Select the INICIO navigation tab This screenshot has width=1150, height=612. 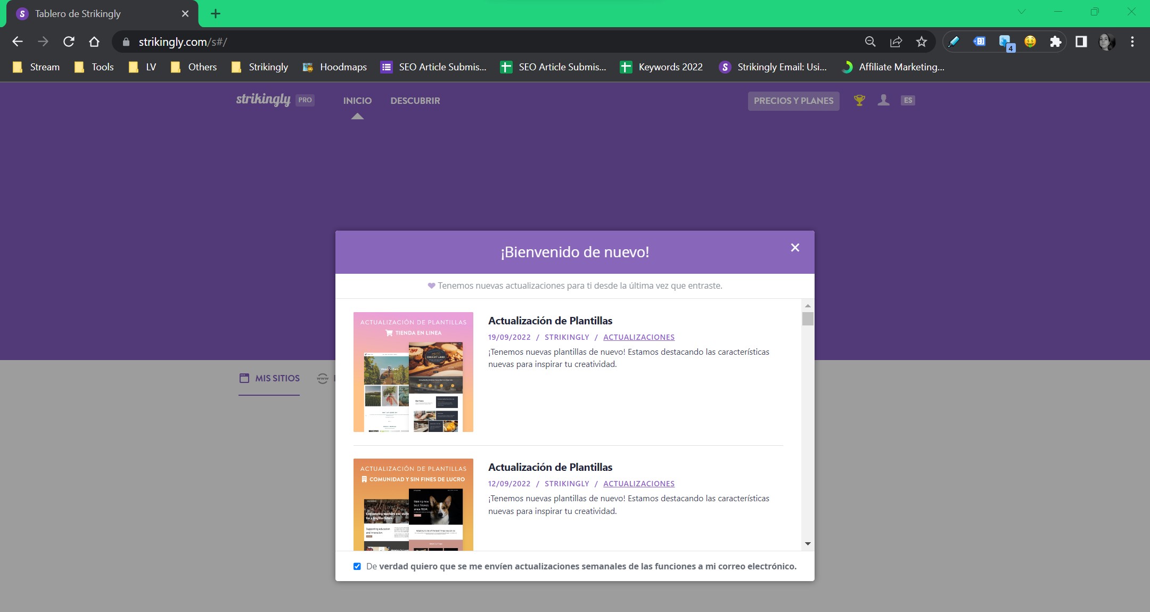coord(357,101)
